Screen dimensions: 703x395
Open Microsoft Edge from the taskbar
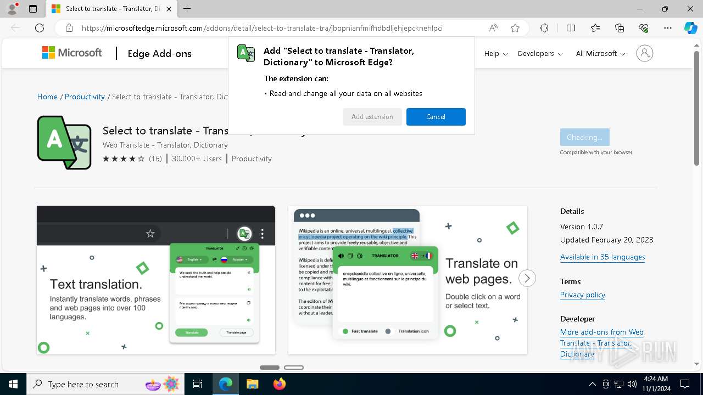point(226,384)
